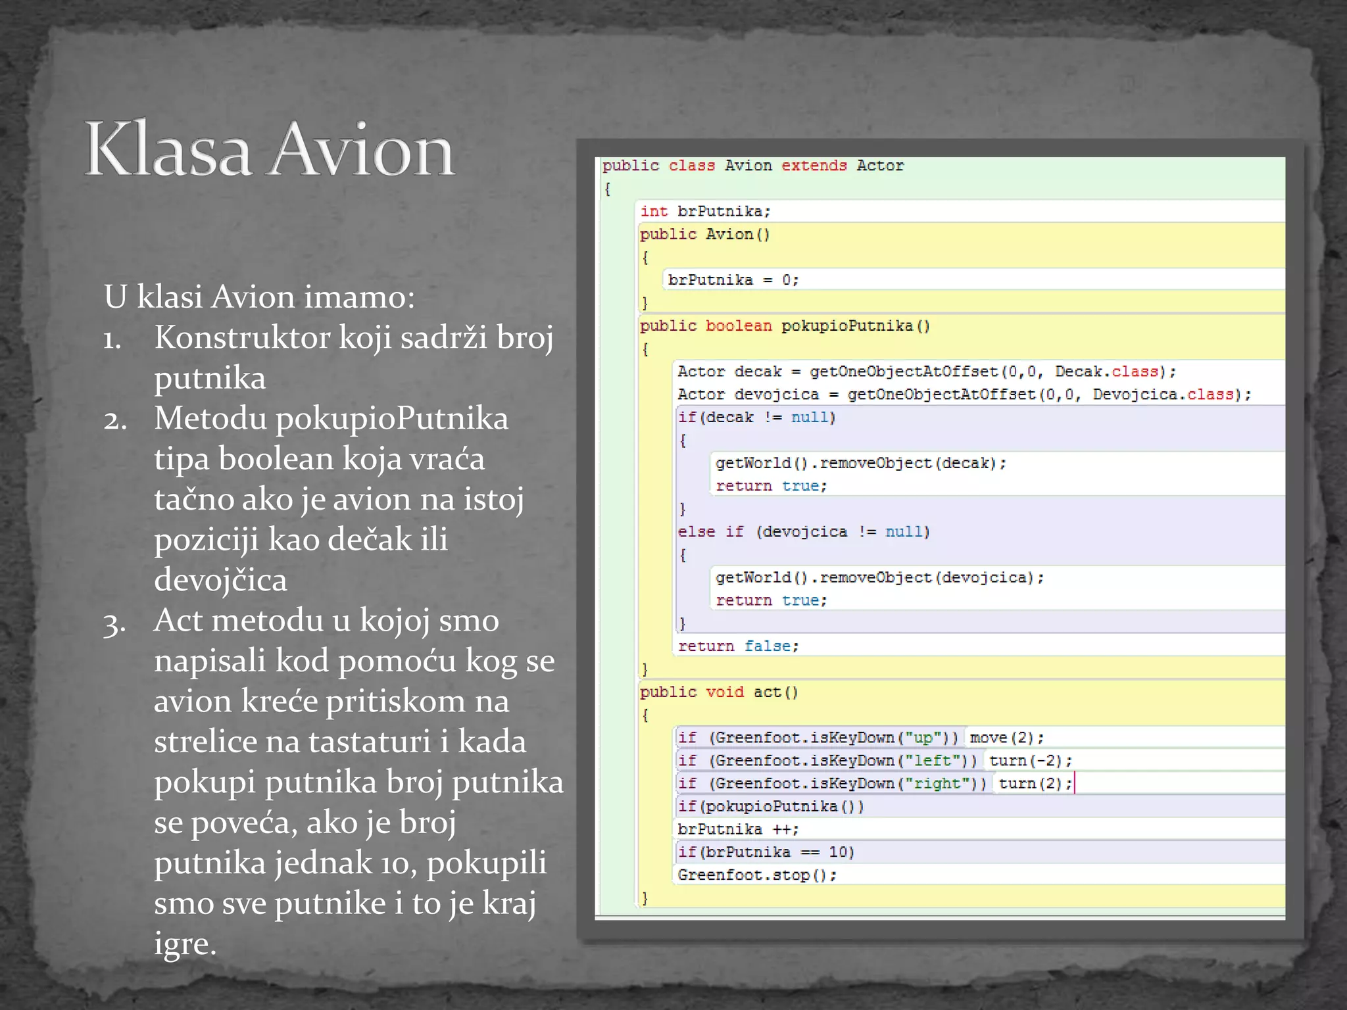Click the 'Actor decak = getOneObjectAtOffset' line
This screenshot has width=1347, height=1010.
(x=926, y=372)
